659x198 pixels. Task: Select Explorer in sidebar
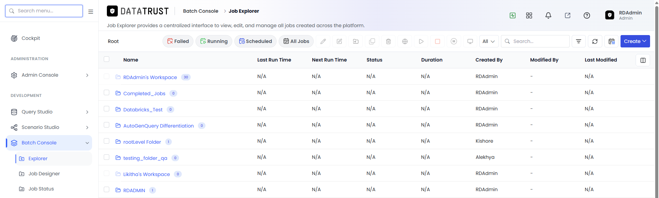click(x=38, y=158)
